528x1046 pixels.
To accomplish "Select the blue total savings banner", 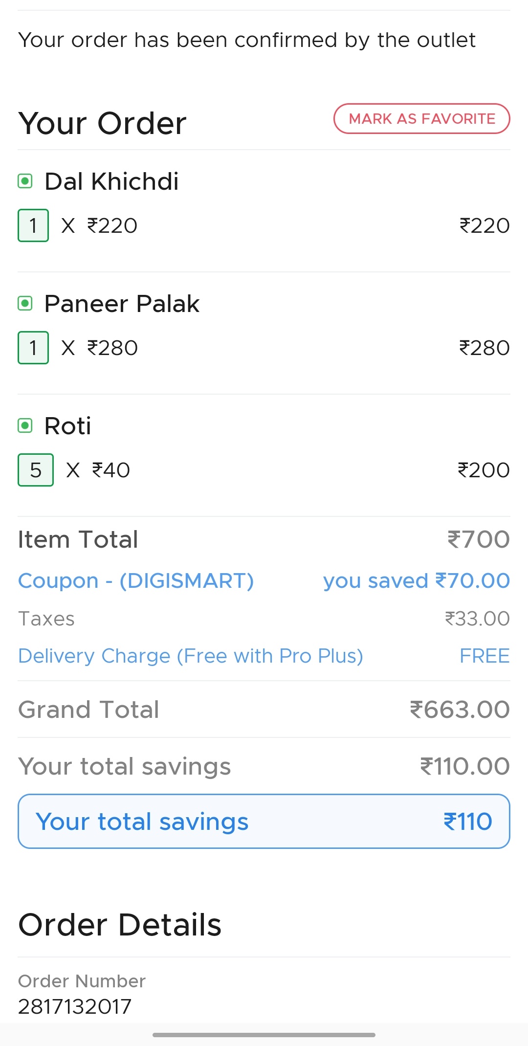I will 264,822.
